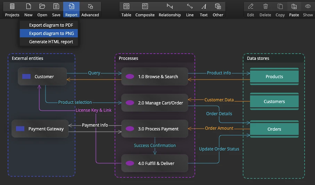Select the Orders data store

[274, 129]
